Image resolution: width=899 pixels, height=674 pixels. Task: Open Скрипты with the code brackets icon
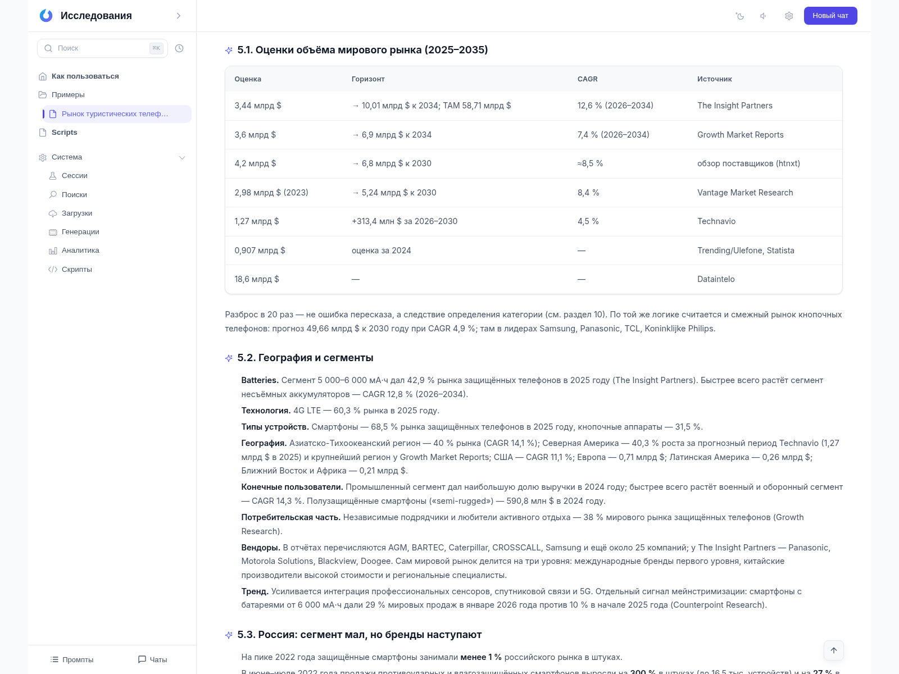click(53, 270)
